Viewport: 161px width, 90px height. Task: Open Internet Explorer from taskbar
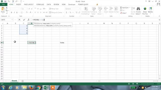(x=10, y=88)
